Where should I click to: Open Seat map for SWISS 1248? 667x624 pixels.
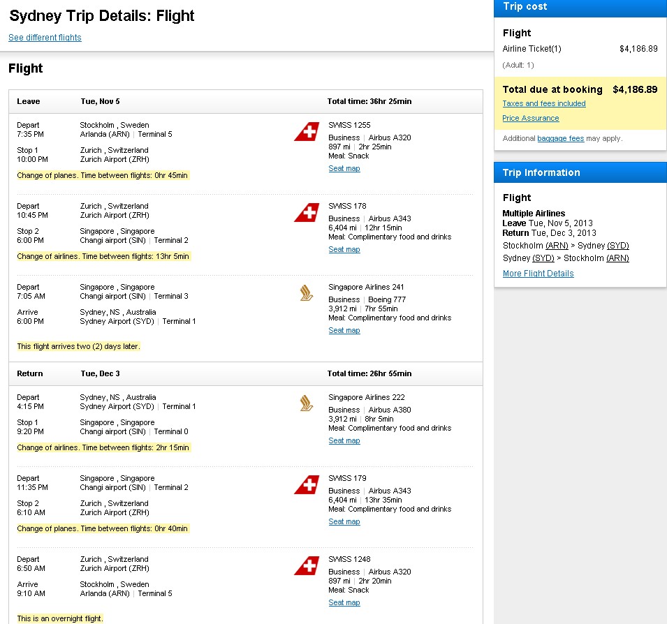pyautogui.click(x=344, y=602)
